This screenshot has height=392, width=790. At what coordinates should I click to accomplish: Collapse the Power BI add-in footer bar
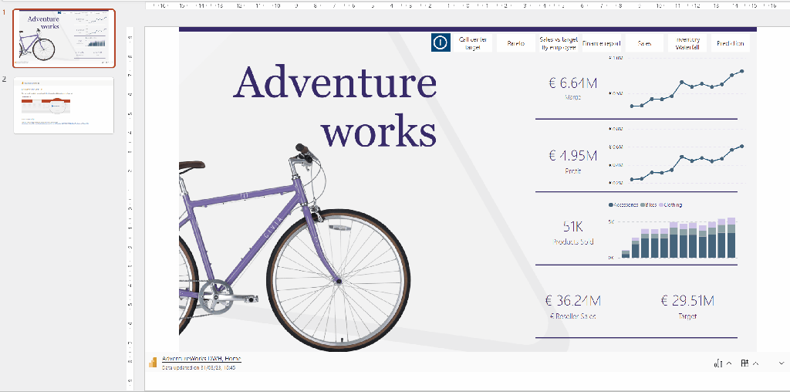tap(782, 363)
